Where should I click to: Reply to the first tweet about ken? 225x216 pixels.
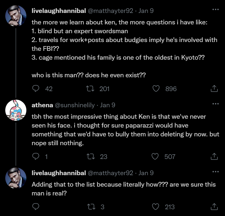36,88
